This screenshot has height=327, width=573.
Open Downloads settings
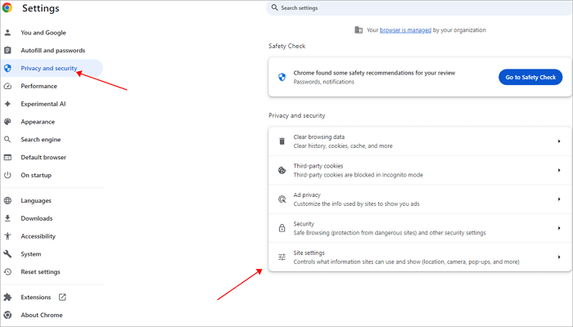click(x=37, y=218)
